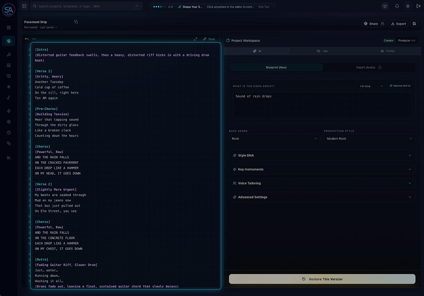Open the help question mark icon
This screenshot has height=296, width=424.
tap(9, 133)
